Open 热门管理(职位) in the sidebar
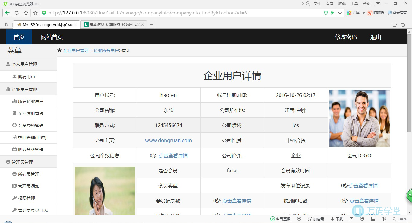The height and width of the screenshot is (223, 412). 28,138
